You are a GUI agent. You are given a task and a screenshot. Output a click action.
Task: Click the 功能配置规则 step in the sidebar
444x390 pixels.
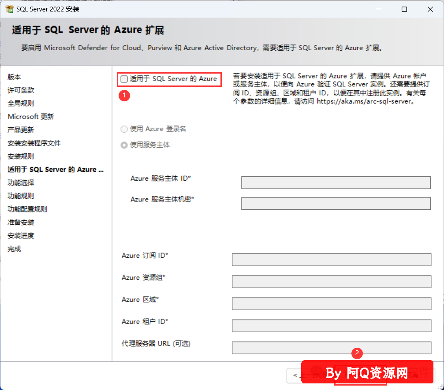(x=27, y=209)
